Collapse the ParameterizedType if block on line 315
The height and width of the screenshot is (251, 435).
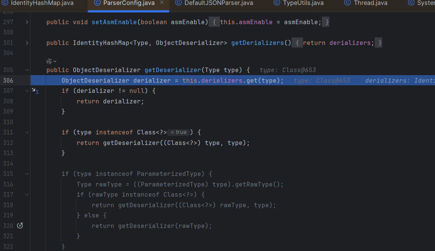point(27,174)
